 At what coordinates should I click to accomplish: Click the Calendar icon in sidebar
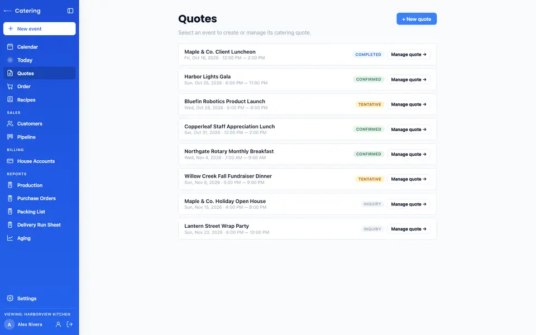[x=10, y=47]
